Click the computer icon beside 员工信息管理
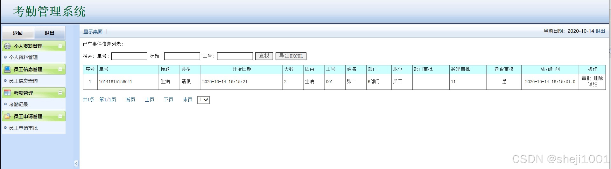 [x=7, y=69]
